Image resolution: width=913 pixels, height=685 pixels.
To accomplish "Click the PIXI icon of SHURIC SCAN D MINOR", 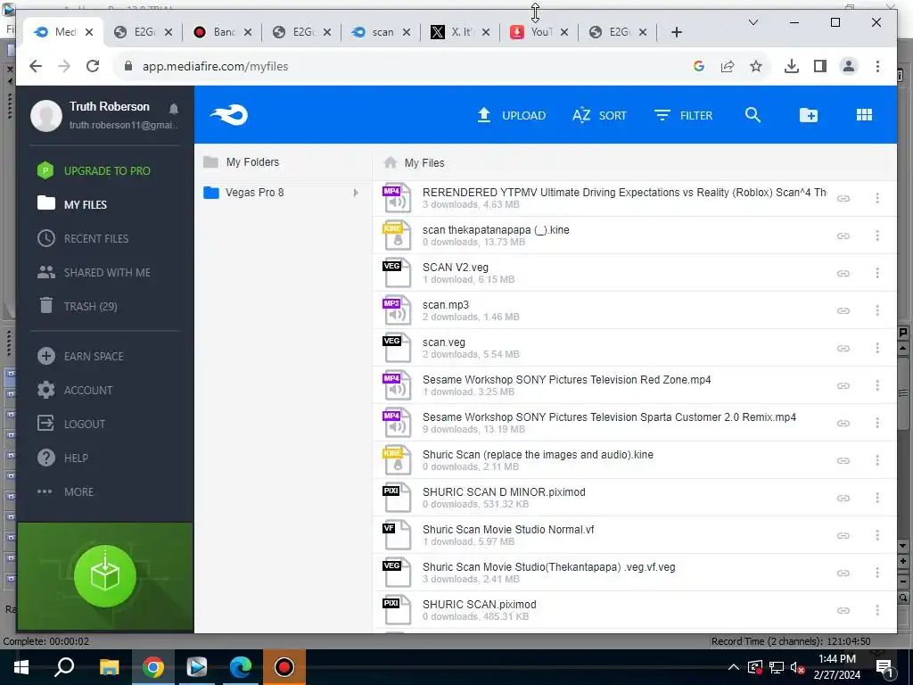I will 397,498.
